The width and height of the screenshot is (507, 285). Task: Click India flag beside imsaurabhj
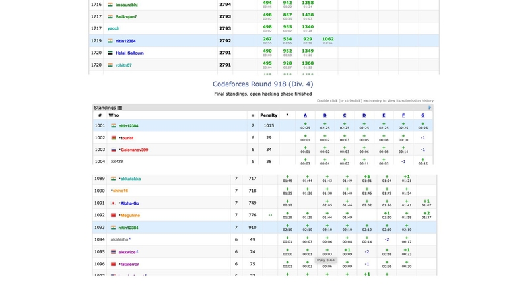coord(110,5)
